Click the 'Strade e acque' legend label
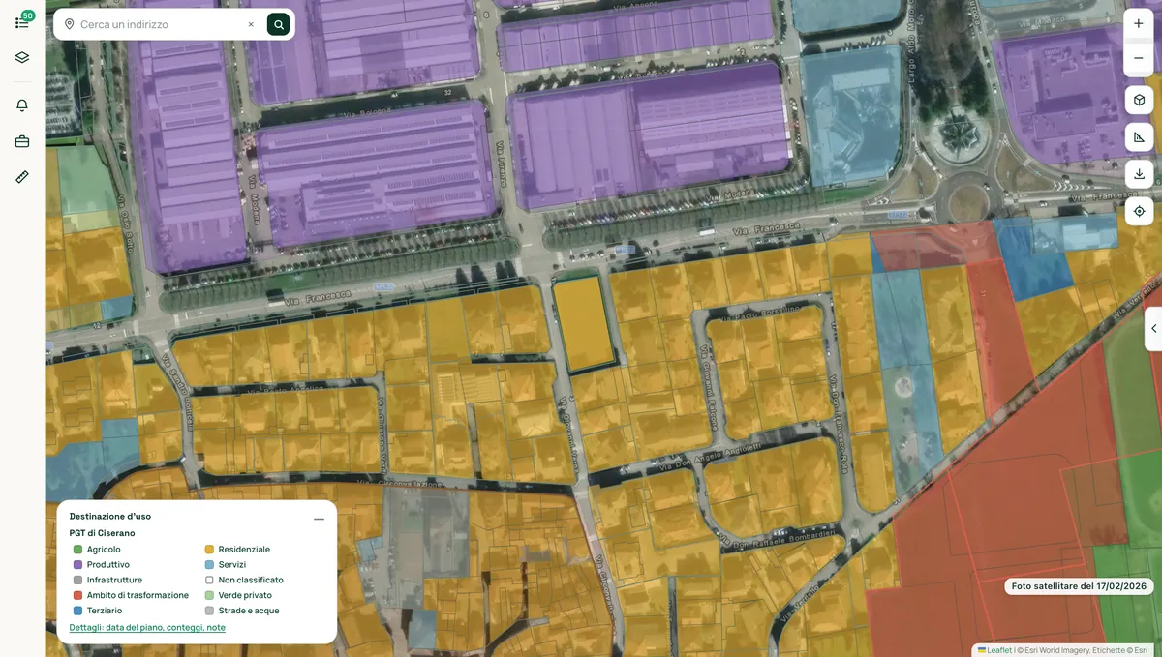Screen dimensions: 1162x657 pyautogui.click(x=249, y=612)
